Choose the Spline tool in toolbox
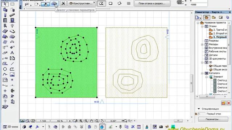Image resolution: width=232 pixels, height=130 pixels. click(x=5, y=74)
